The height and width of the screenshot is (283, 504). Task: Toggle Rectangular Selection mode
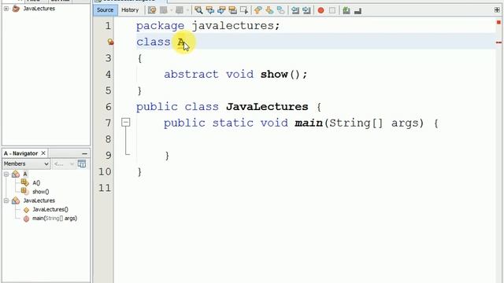tap(244, 10)
